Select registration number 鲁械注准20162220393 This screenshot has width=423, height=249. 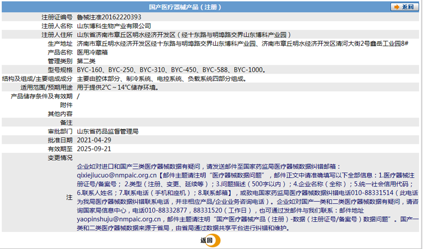tap(109, 17)
